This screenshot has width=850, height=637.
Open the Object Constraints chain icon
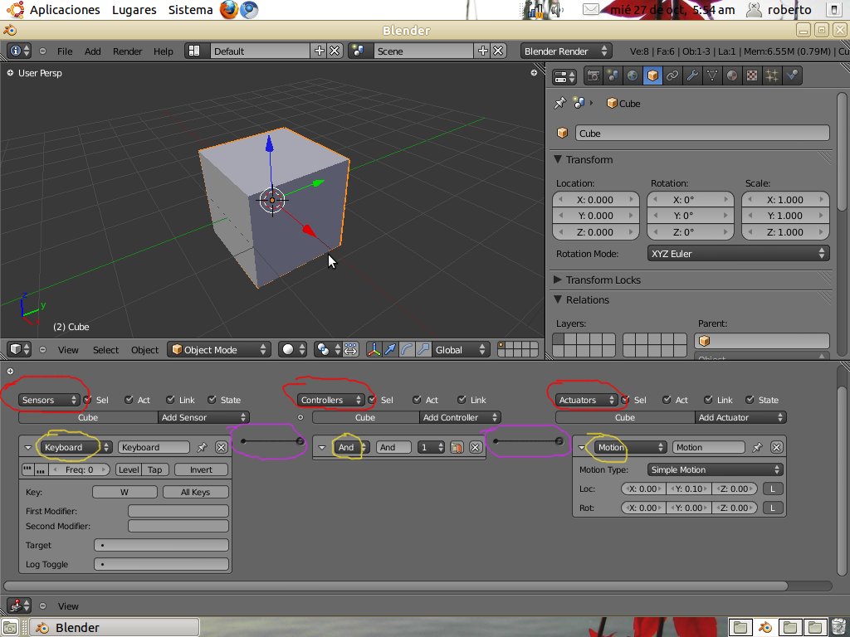click(x=672, y=75)
